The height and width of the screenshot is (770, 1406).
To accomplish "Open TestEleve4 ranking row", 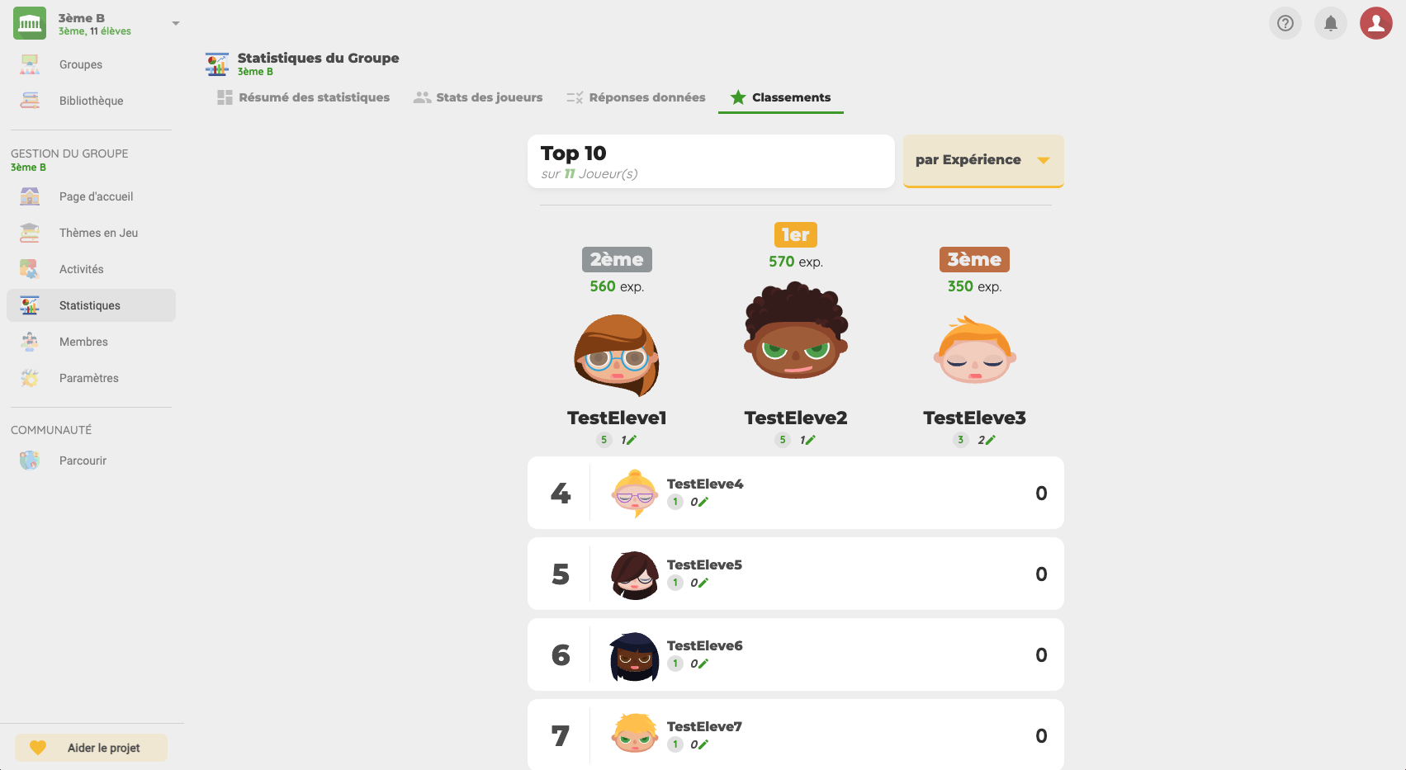I will coord(796,493).
